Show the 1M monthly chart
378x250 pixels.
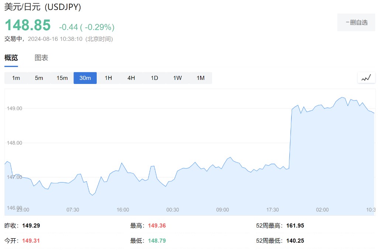coord(200,78)
